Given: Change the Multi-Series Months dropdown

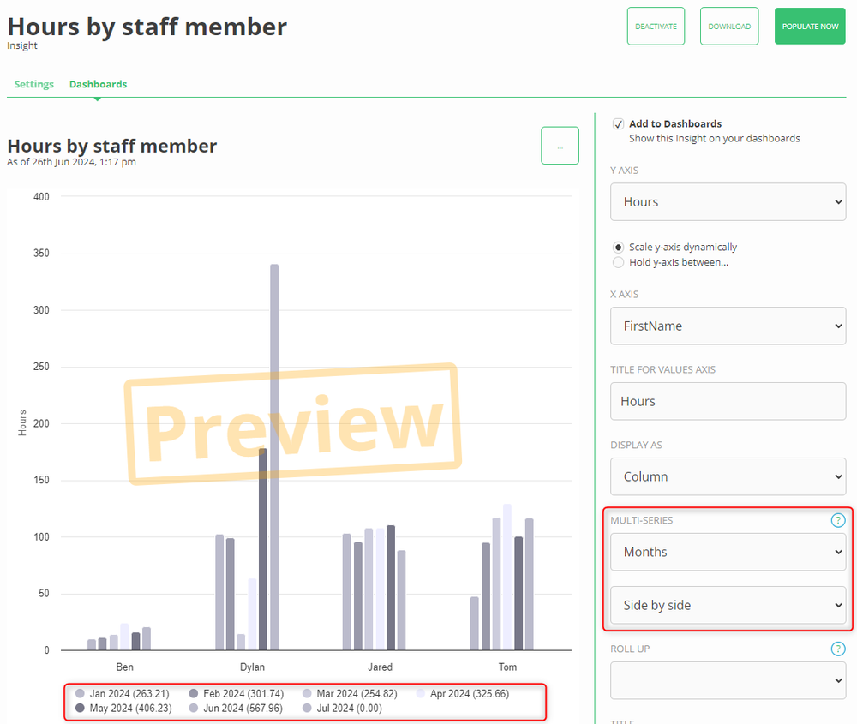Looking at the screenshot, I should 728,551.
